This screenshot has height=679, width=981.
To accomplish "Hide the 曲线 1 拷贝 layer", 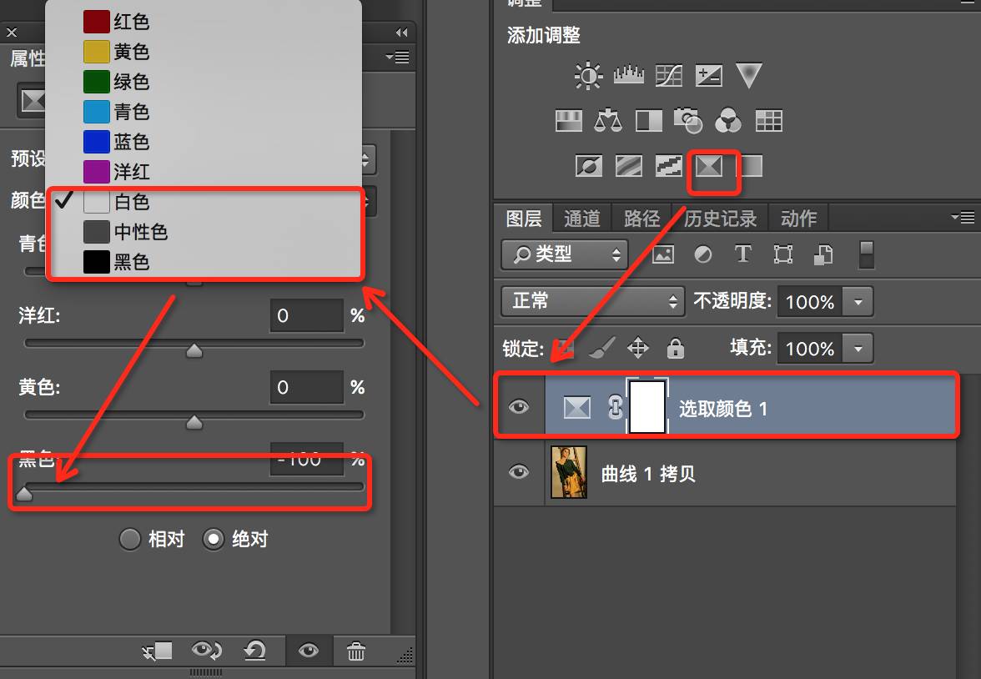I will (x=519, y=472).
